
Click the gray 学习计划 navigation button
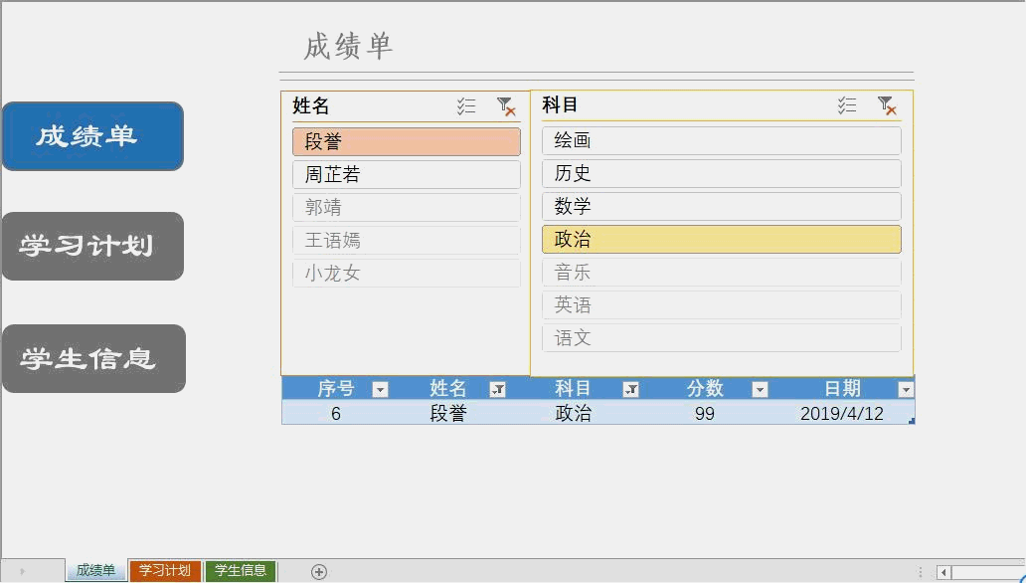pos(92,247)
